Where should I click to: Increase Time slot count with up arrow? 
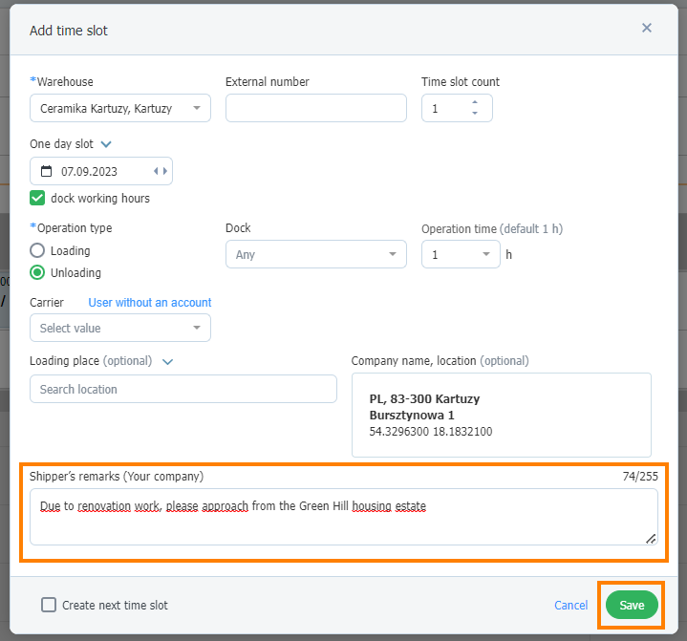(x=475, y=102)
